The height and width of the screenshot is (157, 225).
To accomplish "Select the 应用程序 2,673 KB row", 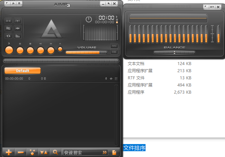I will coord(160,92).
